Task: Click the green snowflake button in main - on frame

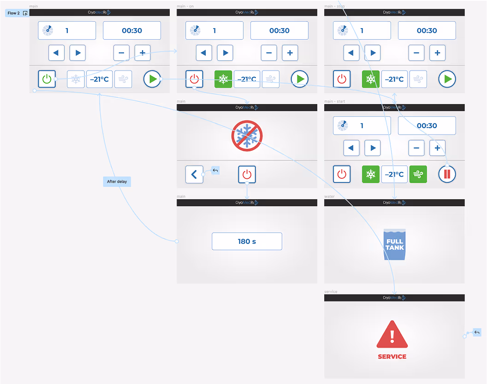Action: pyautogui.click(x=223, y=79)
